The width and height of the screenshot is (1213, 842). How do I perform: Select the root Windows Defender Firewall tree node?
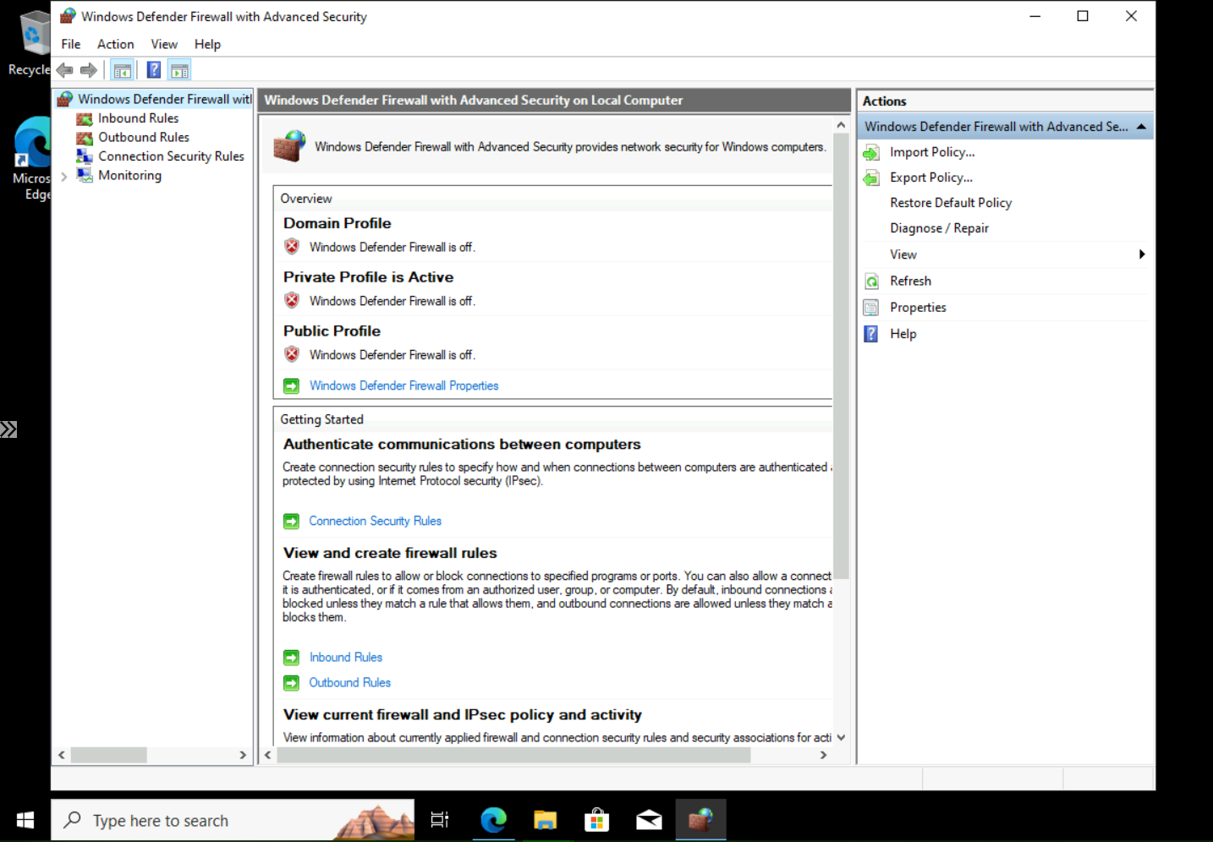(165, 99)
